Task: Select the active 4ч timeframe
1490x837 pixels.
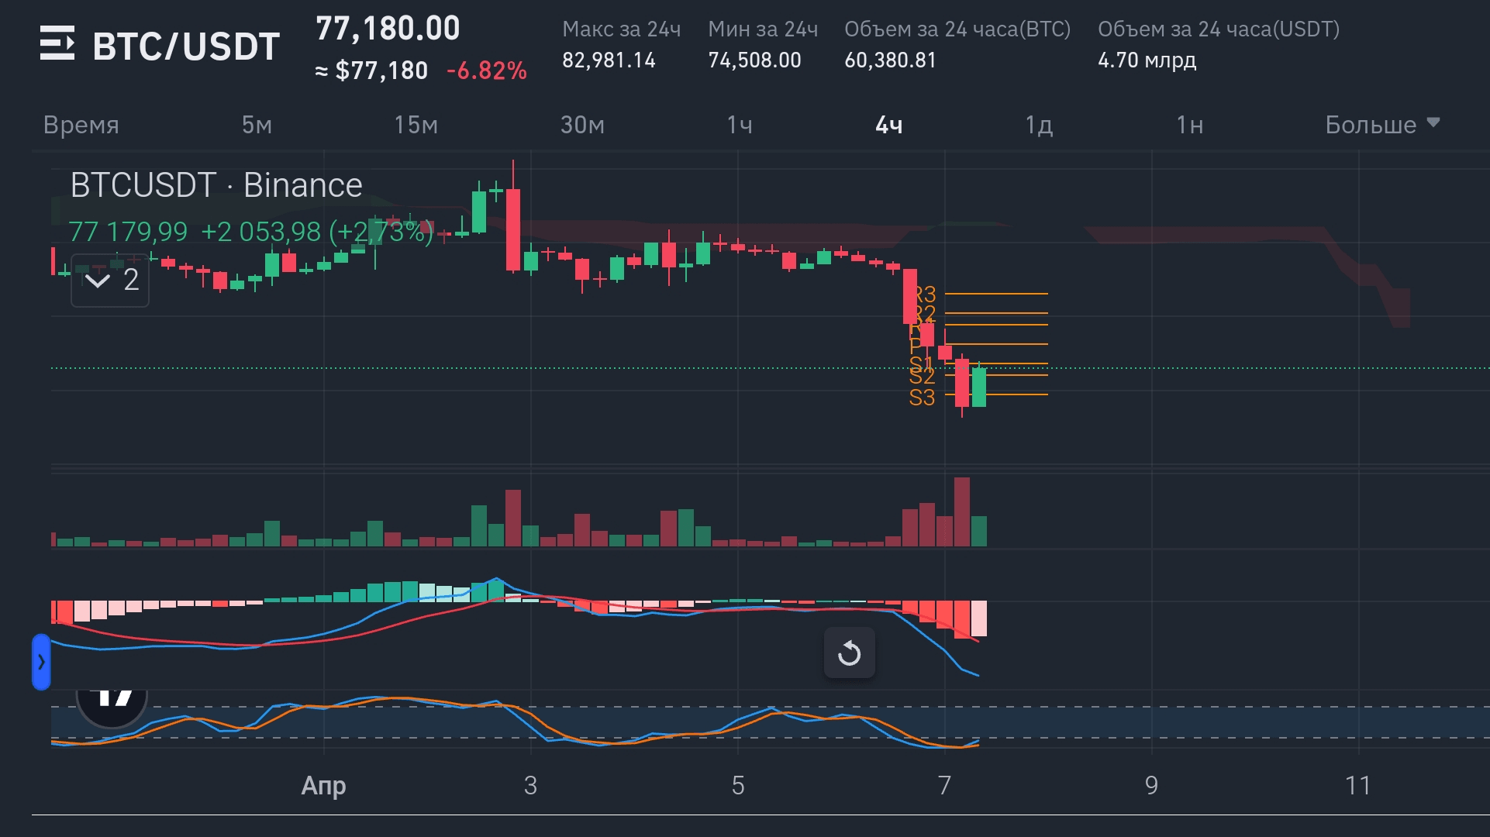Action: [x=888, y=125]
